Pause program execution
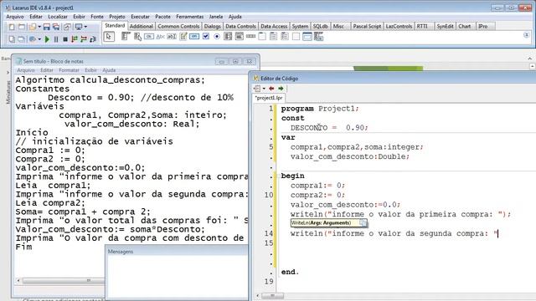This screenshot has height=301, width=536. pyautogui.click(x=56, y=39)
